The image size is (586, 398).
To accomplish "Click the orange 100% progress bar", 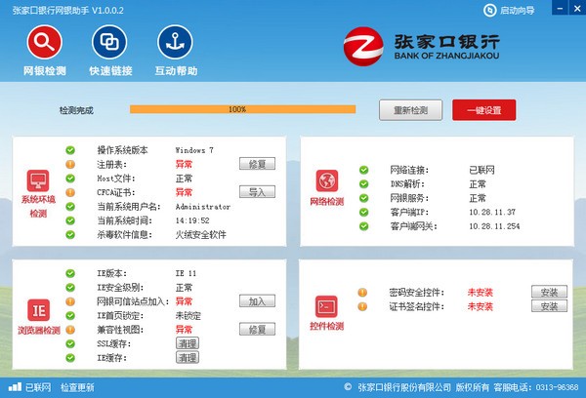I will pyautogui.click(x=243, y=109).
